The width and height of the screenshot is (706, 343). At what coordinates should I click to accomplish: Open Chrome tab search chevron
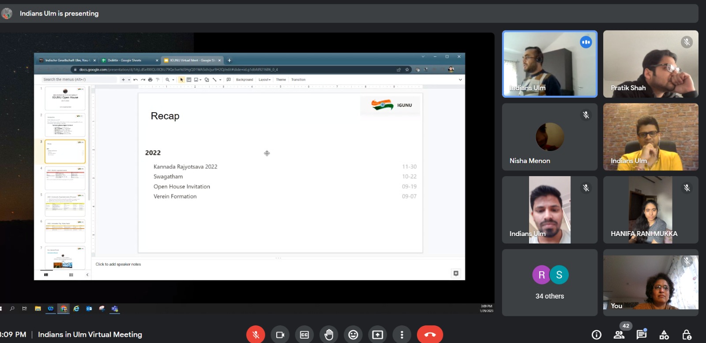click(x=423, y=56)
